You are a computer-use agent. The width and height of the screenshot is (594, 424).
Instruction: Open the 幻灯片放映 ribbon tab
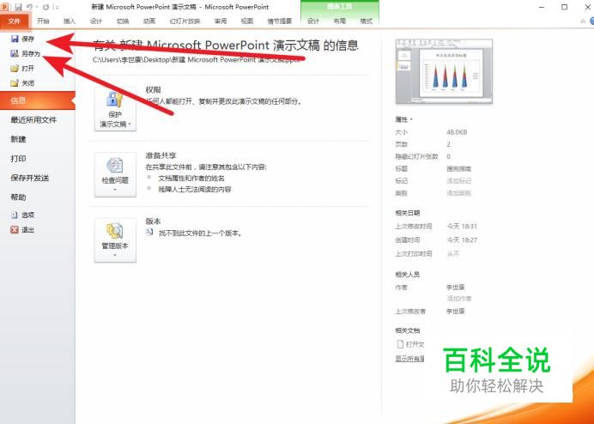(185, 21)
